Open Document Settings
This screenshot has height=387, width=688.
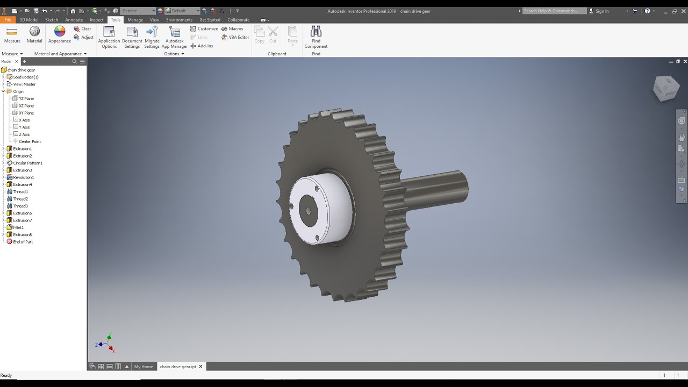point(132,37)
